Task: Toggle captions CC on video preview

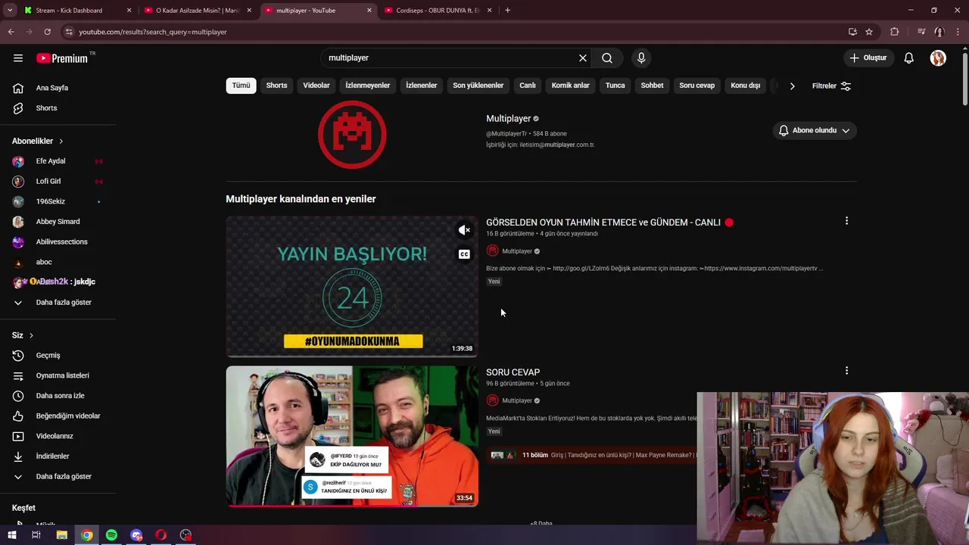Action: 464,254
